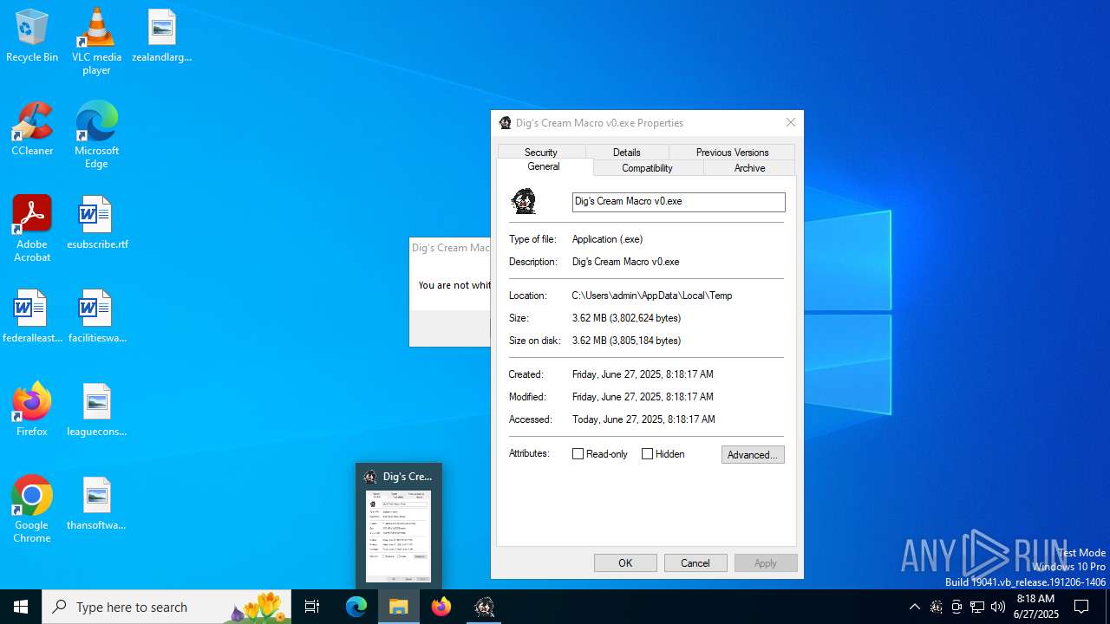Screen dimensions: 1110x624
Task: Open network status tray icon
Action: pos(977,607)
